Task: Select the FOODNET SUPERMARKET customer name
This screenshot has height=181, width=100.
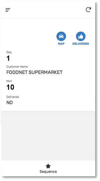Action: click(34, 72)
